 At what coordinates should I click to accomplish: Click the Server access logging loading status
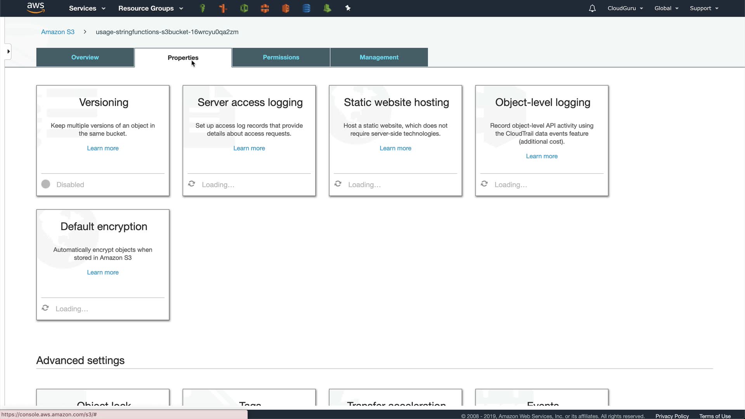[211, 185]
